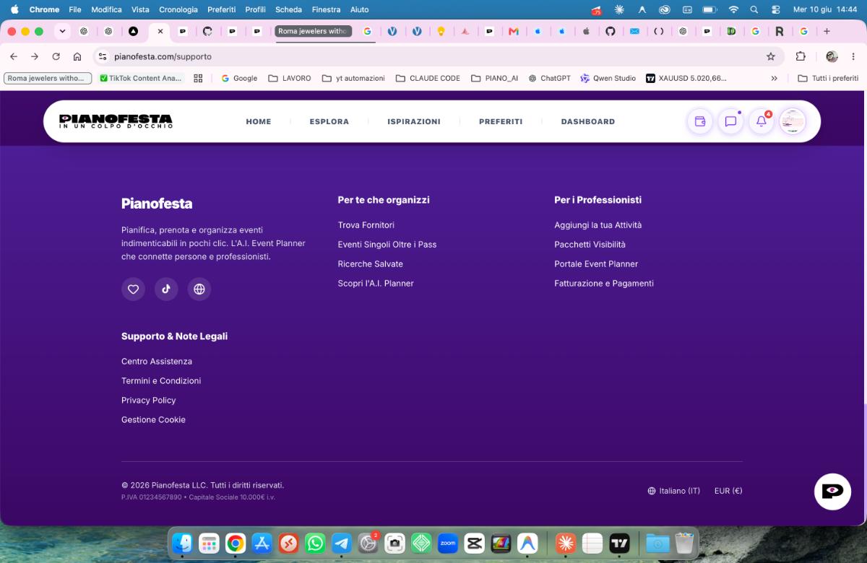
Task: Open CapCut from the Dock
Action: click(475, 544)
